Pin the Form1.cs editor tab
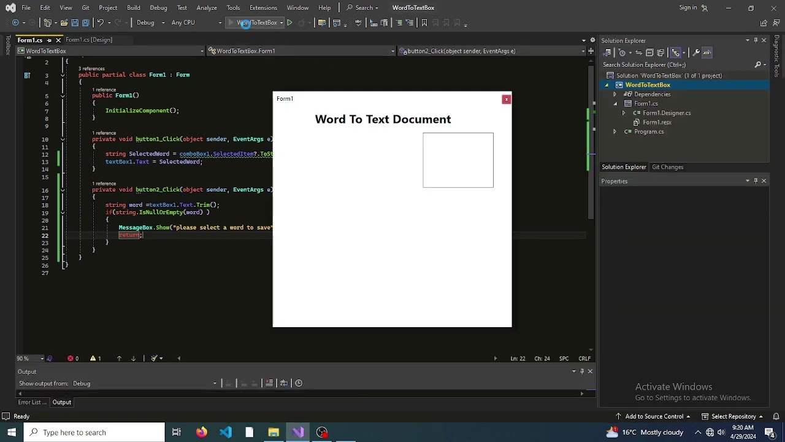Screen dimensions: 785x442 click(x=49, y=40)
